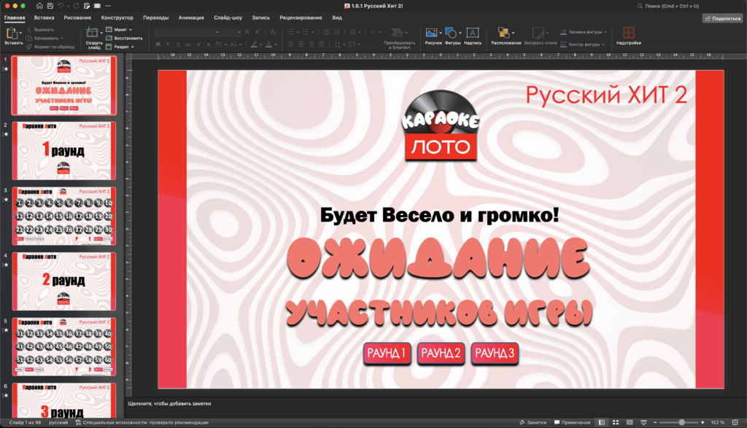The image size is (747, 428).
Task: Select slide 3 thumbnail with numbers 1-30
Action: coord(64,216)
